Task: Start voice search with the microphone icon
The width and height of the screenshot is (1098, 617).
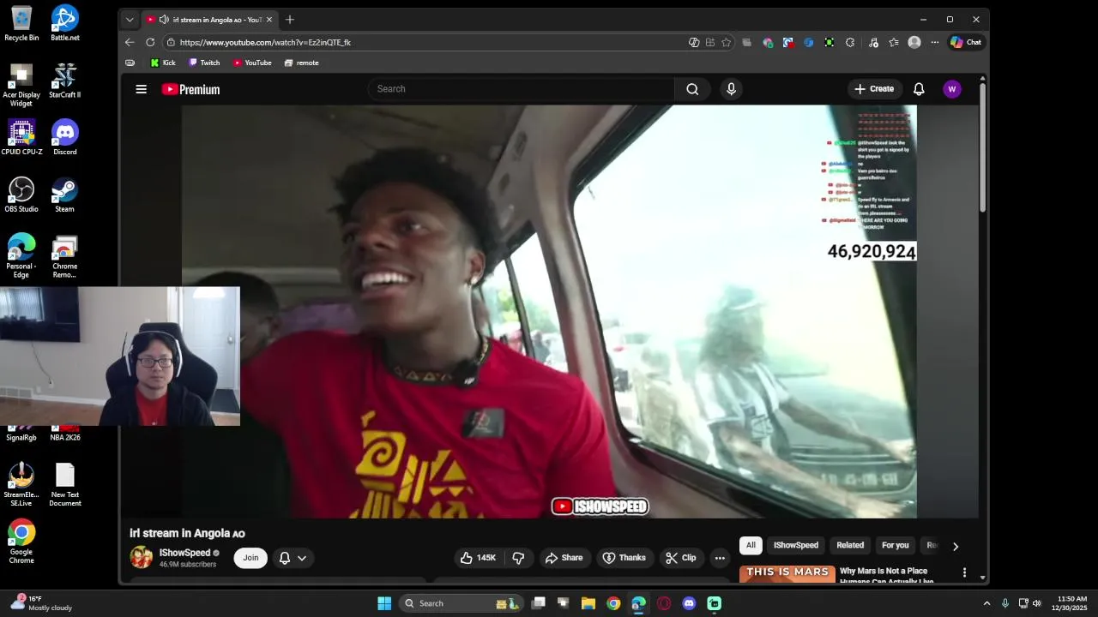Action: pos(731,89)
